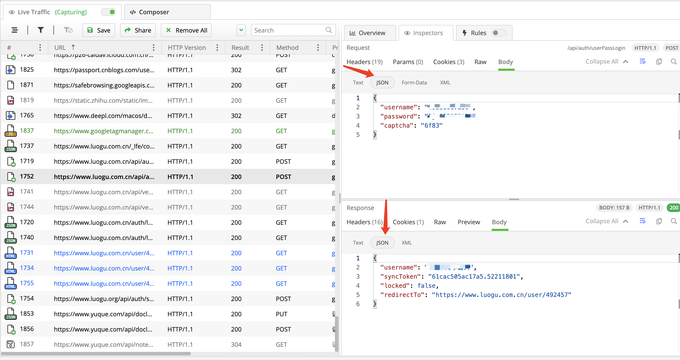The height and width of the screenshot is (360, 680).
Task: Click the clear filters icon
Action: coord(68,30)
